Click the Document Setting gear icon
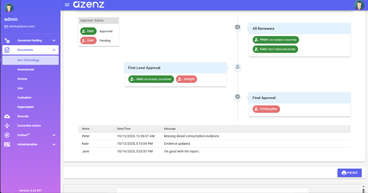The width and height of the screenshot is (368, 193). click(x=7, y=41)
